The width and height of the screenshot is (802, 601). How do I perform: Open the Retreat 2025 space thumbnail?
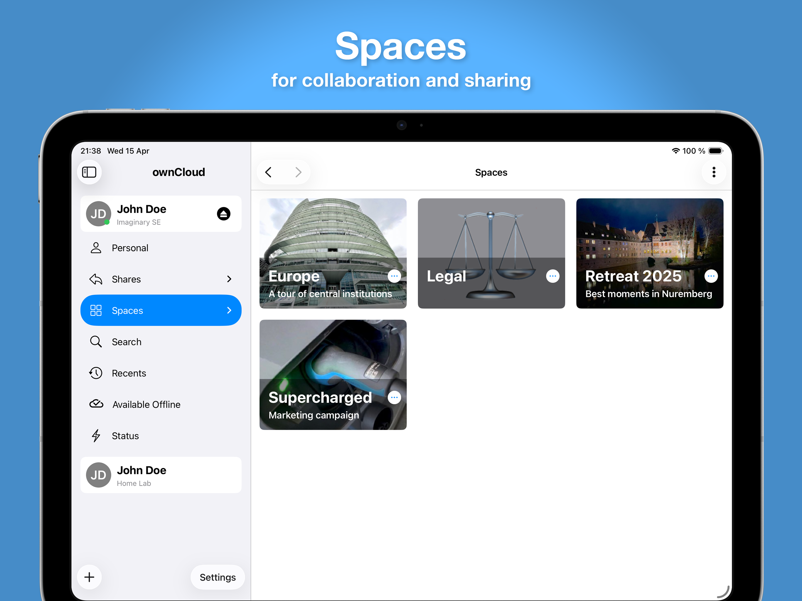click(x=650, y=253)
